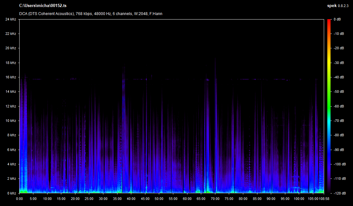Pick the 10 kHz frequency axis label
This screenshot has width=353, height=206.
tap(11, 121)
